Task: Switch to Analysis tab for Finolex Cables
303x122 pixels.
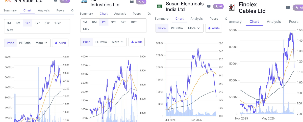Action: [274, 22]
